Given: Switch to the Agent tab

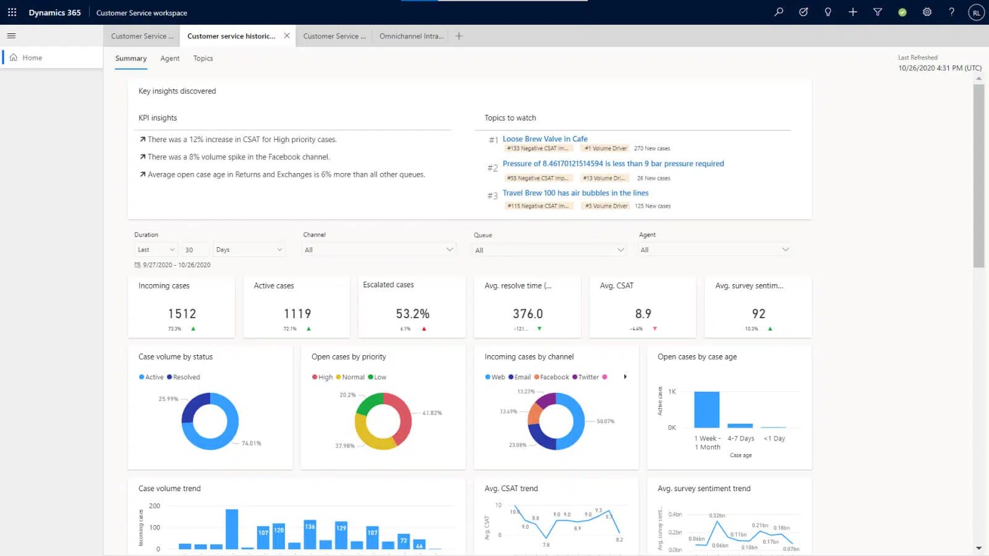Looking at the screenshot, I should point(170,58).
